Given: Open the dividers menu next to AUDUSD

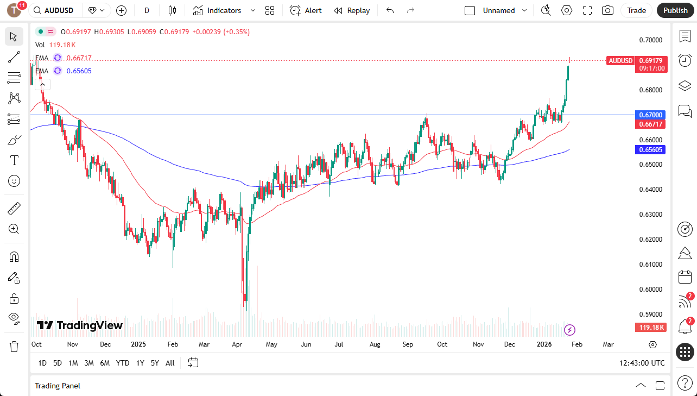Looking at the screenshot, I should coord(96,10).
